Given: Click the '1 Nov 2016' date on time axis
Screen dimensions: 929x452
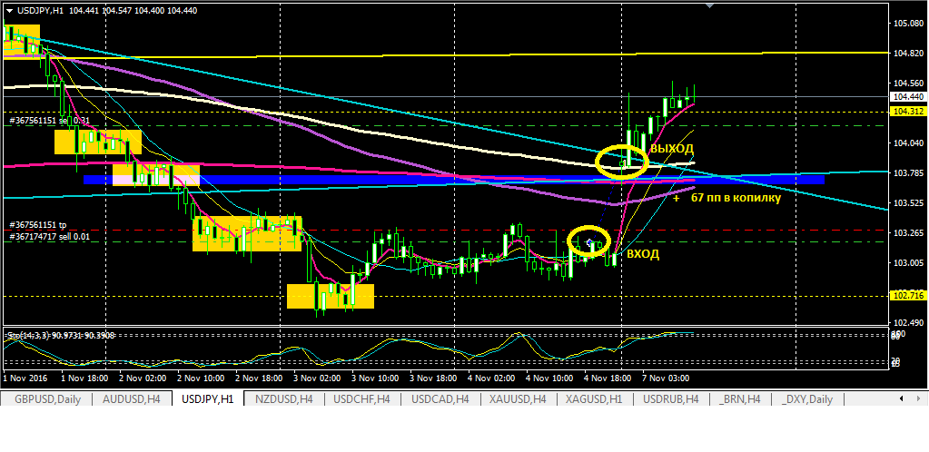Looking at the screenshot, I should click(x=25, y=378).
